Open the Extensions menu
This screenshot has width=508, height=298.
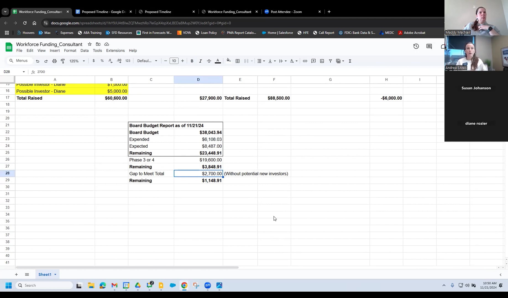click(x=115, y=50)
